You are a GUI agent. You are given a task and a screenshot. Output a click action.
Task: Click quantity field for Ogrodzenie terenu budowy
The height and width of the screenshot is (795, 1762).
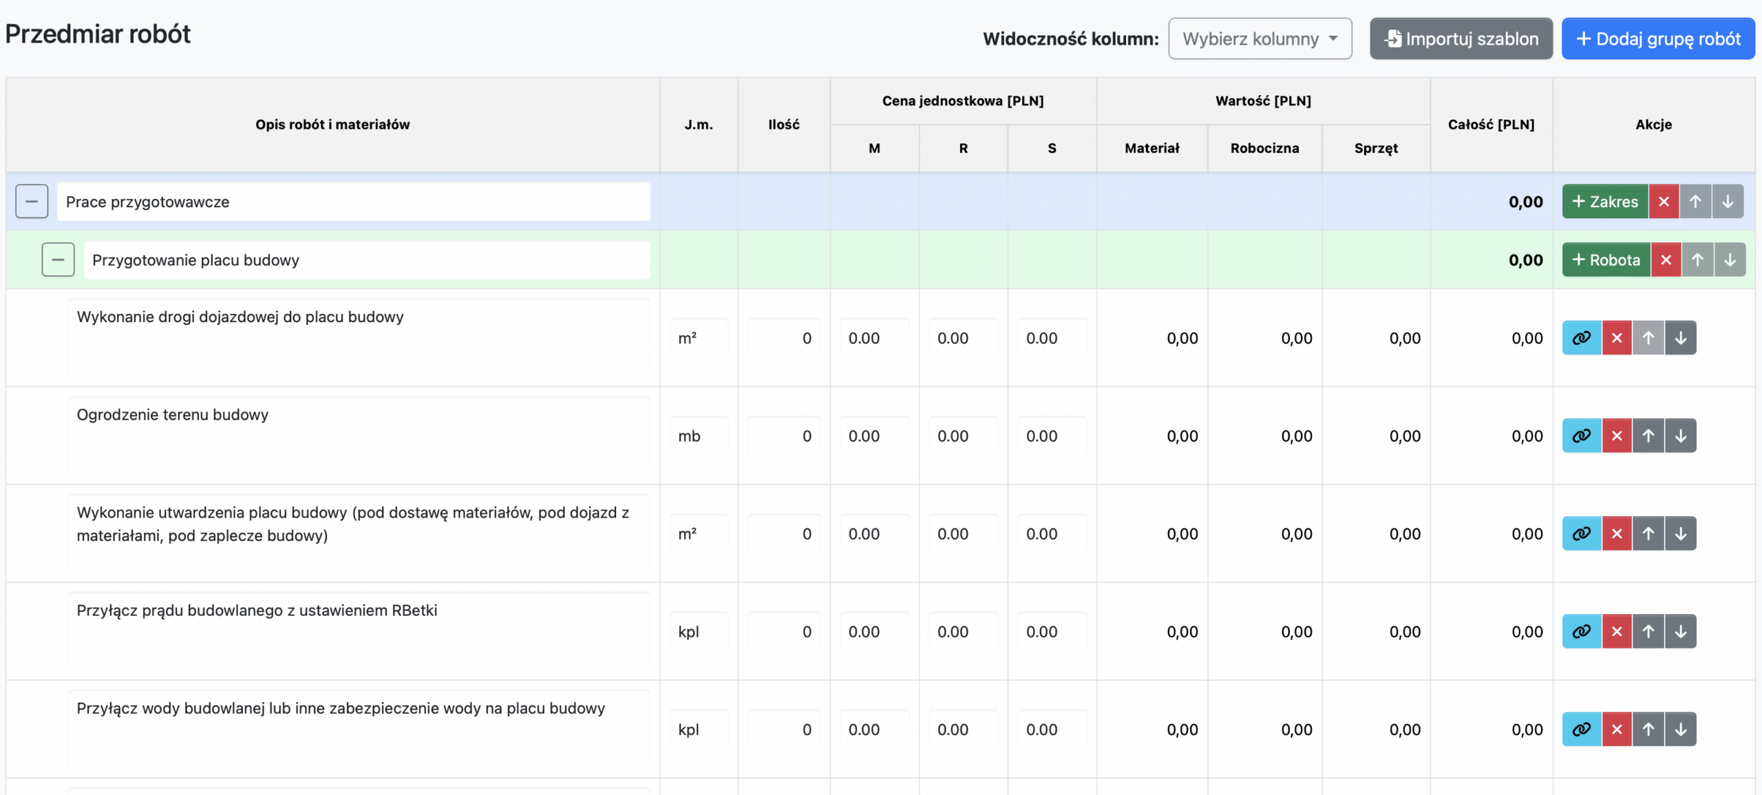[784, 436]
